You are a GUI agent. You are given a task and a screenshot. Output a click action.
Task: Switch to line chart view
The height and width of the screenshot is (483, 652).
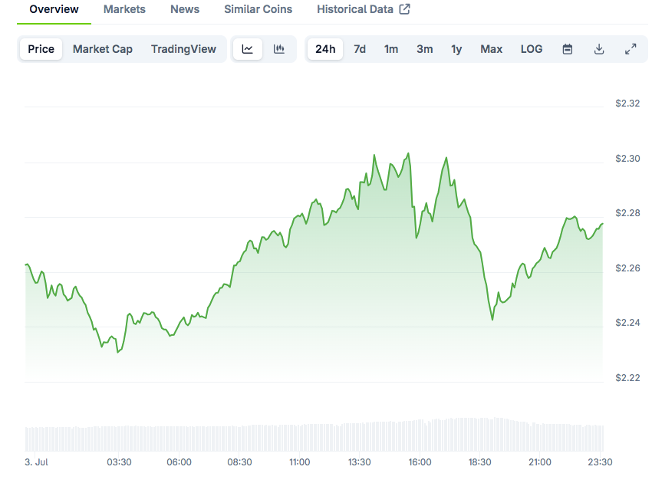pyautogui.click(x=247, y=49)
